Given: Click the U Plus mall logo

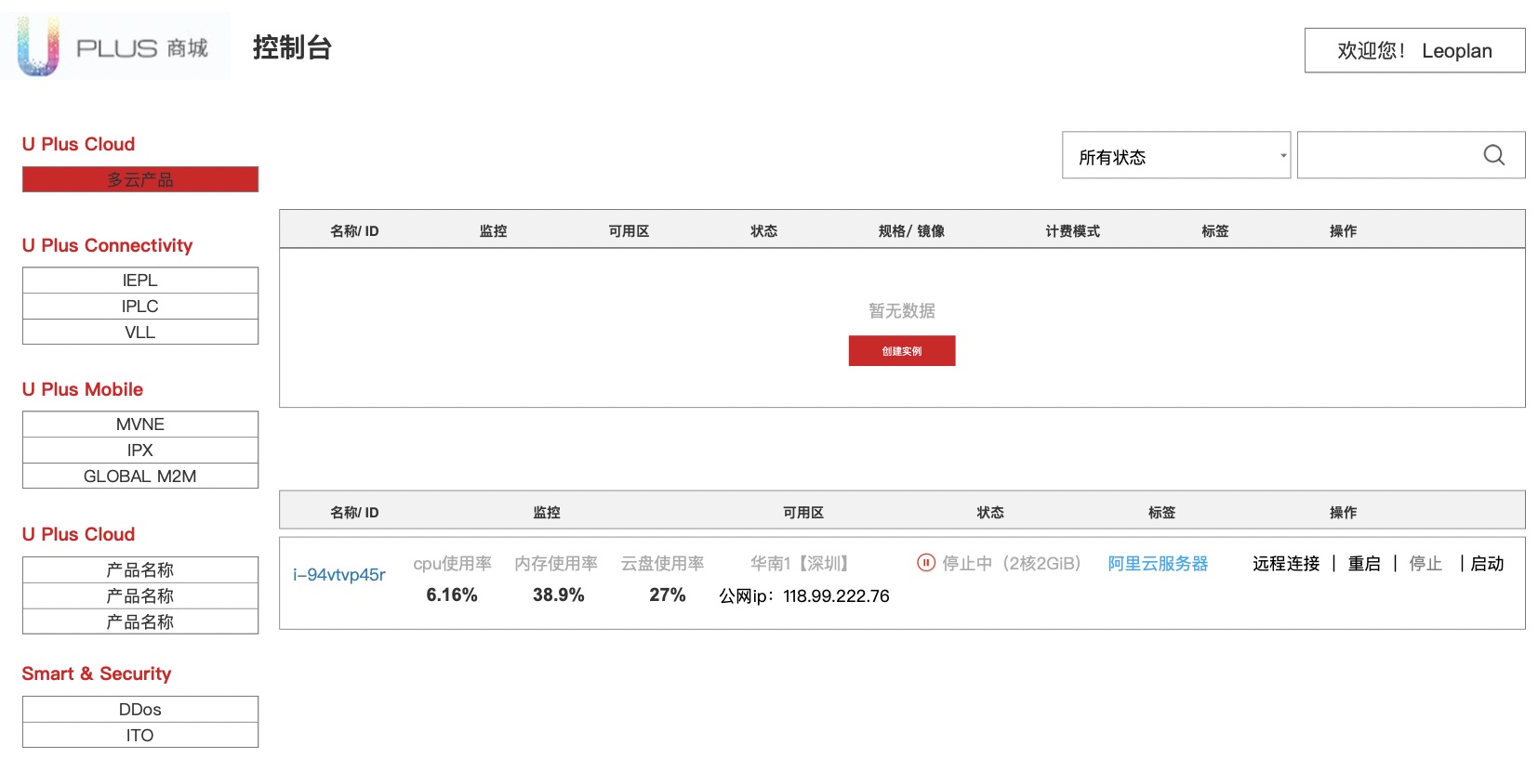Looking at the screenshot, I should 114,46.
